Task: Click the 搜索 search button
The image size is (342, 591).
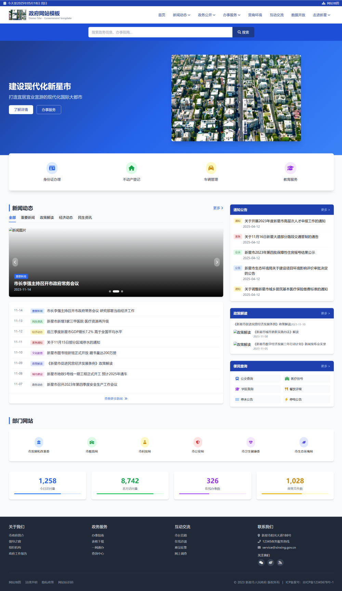Action: [x=243, y=32]
